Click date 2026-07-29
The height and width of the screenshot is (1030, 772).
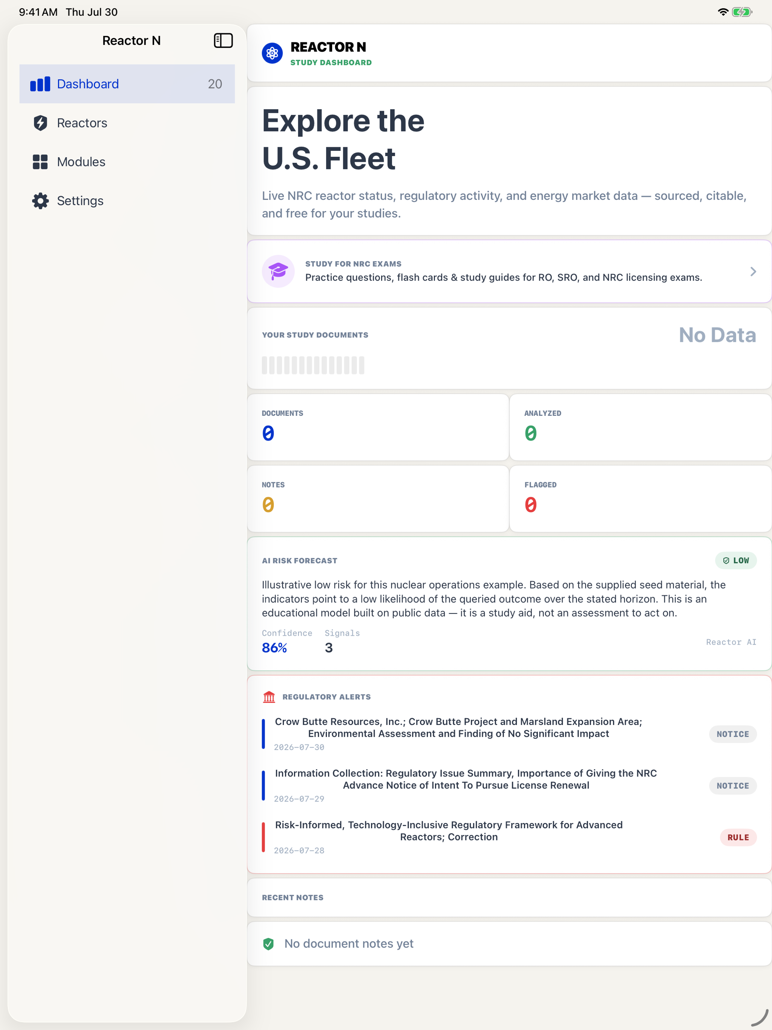click(299, 799)
